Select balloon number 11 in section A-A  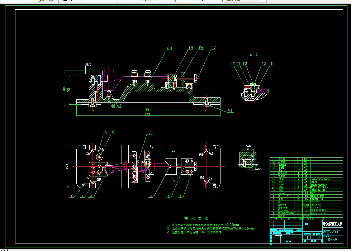(x=238, y=64)
